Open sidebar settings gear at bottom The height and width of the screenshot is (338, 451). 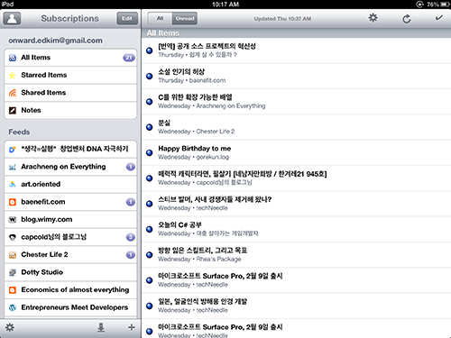[10, 327]
